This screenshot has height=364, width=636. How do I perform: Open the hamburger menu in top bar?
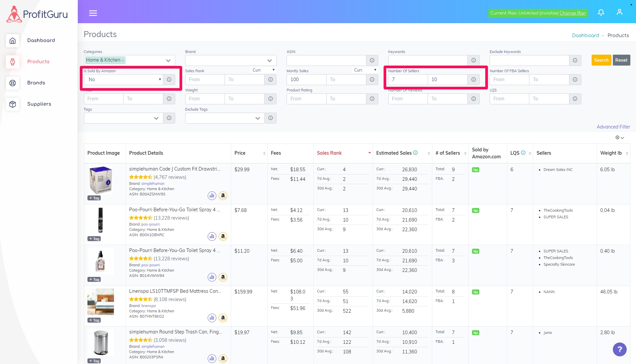pos(93,13)
